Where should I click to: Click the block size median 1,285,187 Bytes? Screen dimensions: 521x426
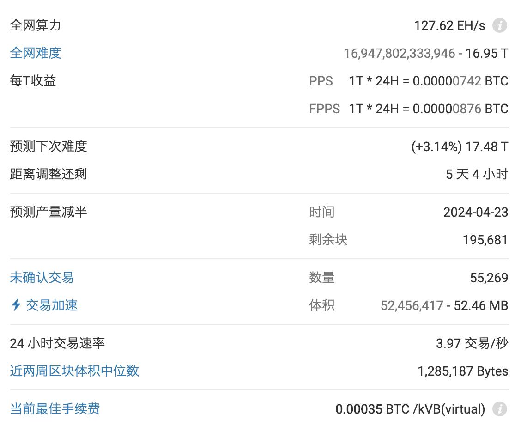[x=463, y=371]
